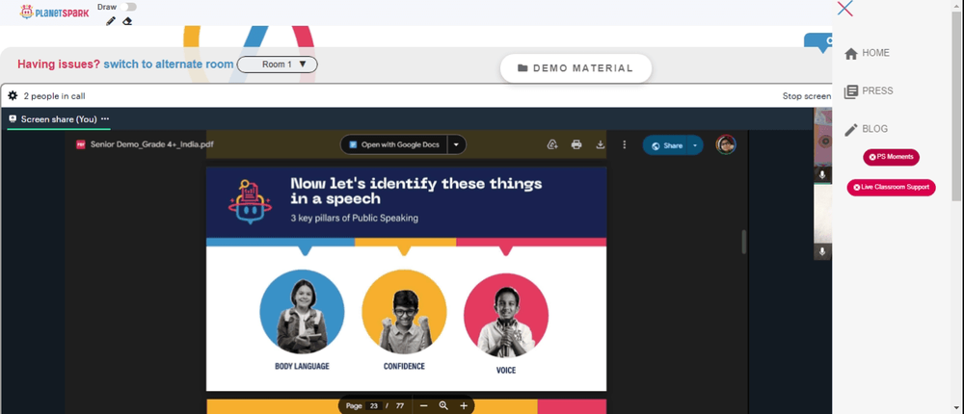Click the Voice circle image

[506, 315]
